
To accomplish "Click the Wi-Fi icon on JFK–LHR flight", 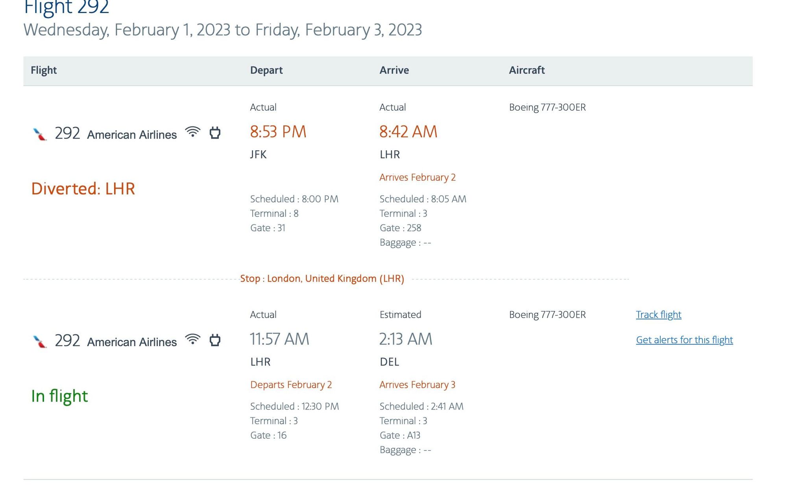I will 193,132.
